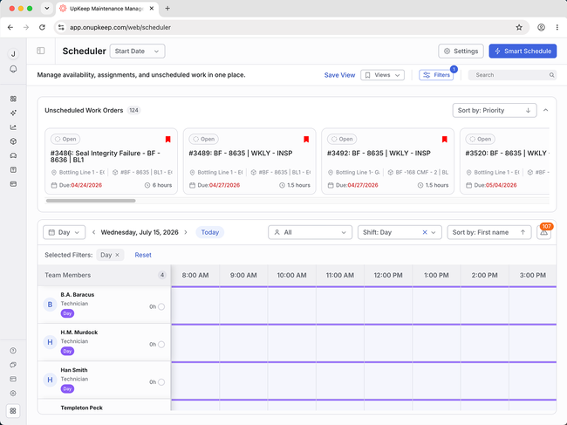Click the search magnifier icon

coord(552,75)
